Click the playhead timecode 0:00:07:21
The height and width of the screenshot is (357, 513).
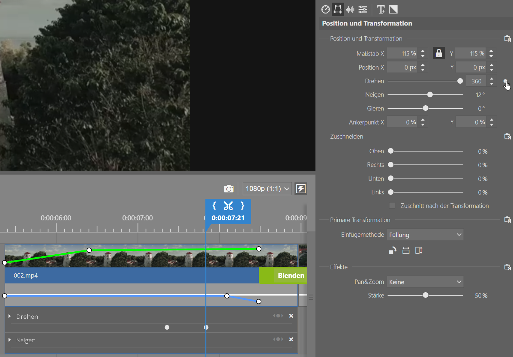point(228,218)
